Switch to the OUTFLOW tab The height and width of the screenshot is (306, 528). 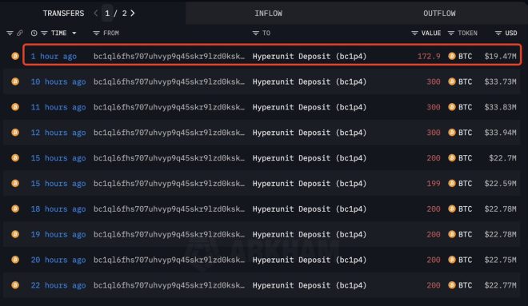(x=439, y=14)
